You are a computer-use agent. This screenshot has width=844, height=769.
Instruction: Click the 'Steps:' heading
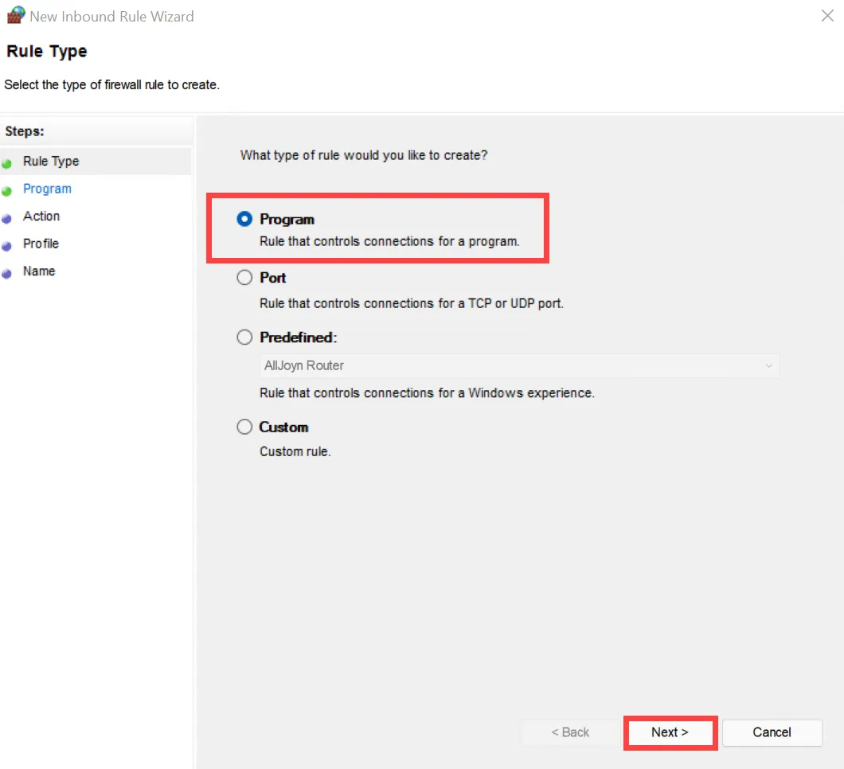[x=25, y=131]
